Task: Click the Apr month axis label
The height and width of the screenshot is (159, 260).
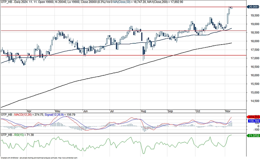Action: coord(29,111)
